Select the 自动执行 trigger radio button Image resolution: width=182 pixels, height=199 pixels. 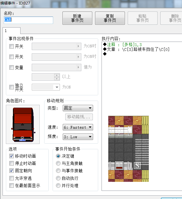[58, 178]
